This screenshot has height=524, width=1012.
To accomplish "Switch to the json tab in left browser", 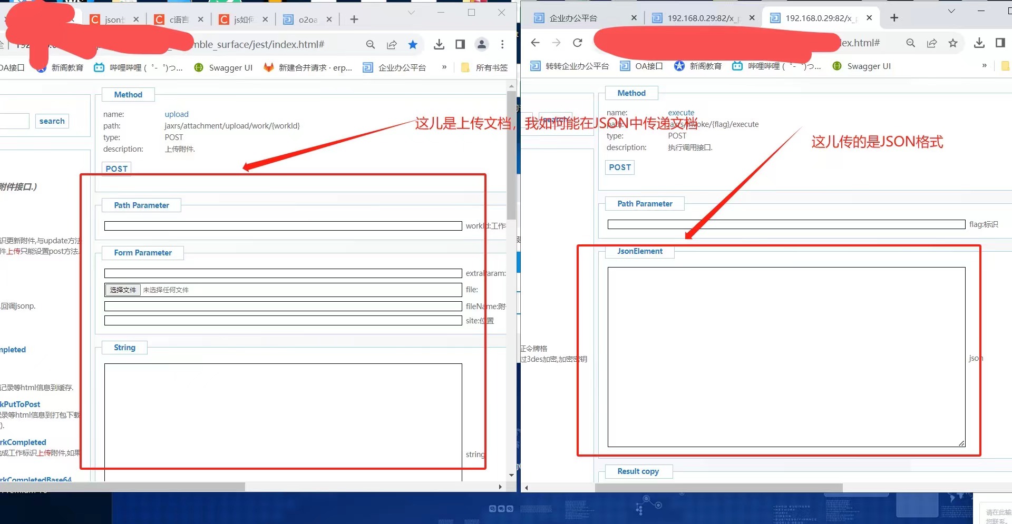I will [115, 19].
